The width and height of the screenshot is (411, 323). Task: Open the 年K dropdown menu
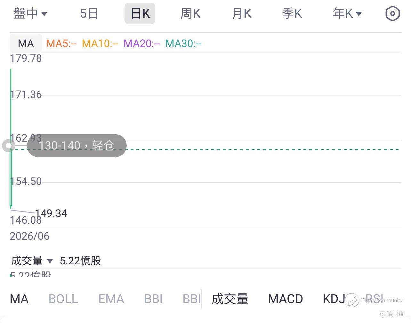click(x=347, y=13)
